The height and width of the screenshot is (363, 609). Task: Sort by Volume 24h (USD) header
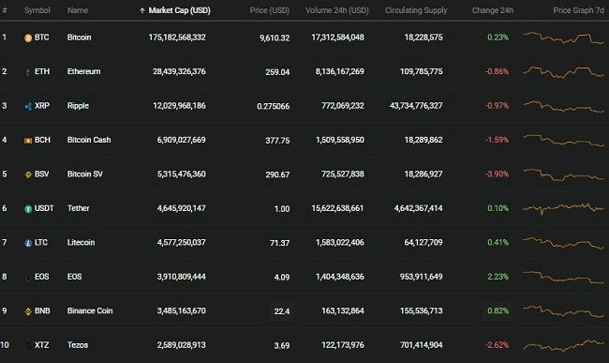click(337, 10)
